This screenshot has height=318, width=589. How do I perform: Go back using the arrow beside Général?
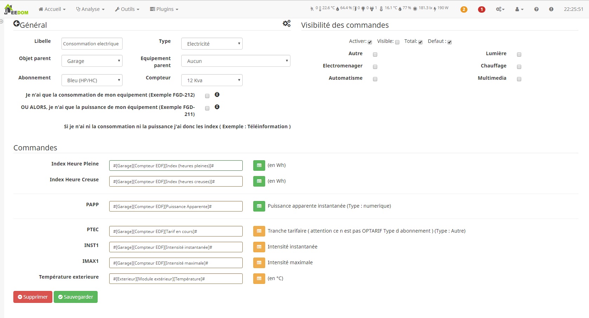[17, 24]
